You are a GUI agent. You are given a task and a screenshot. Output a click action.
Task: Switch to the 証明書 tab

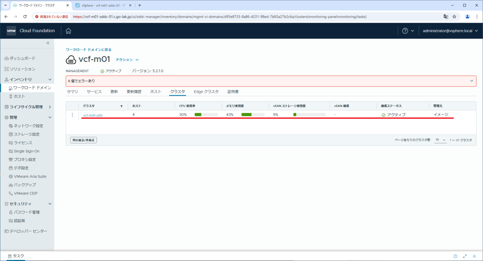tap(233, 92)
